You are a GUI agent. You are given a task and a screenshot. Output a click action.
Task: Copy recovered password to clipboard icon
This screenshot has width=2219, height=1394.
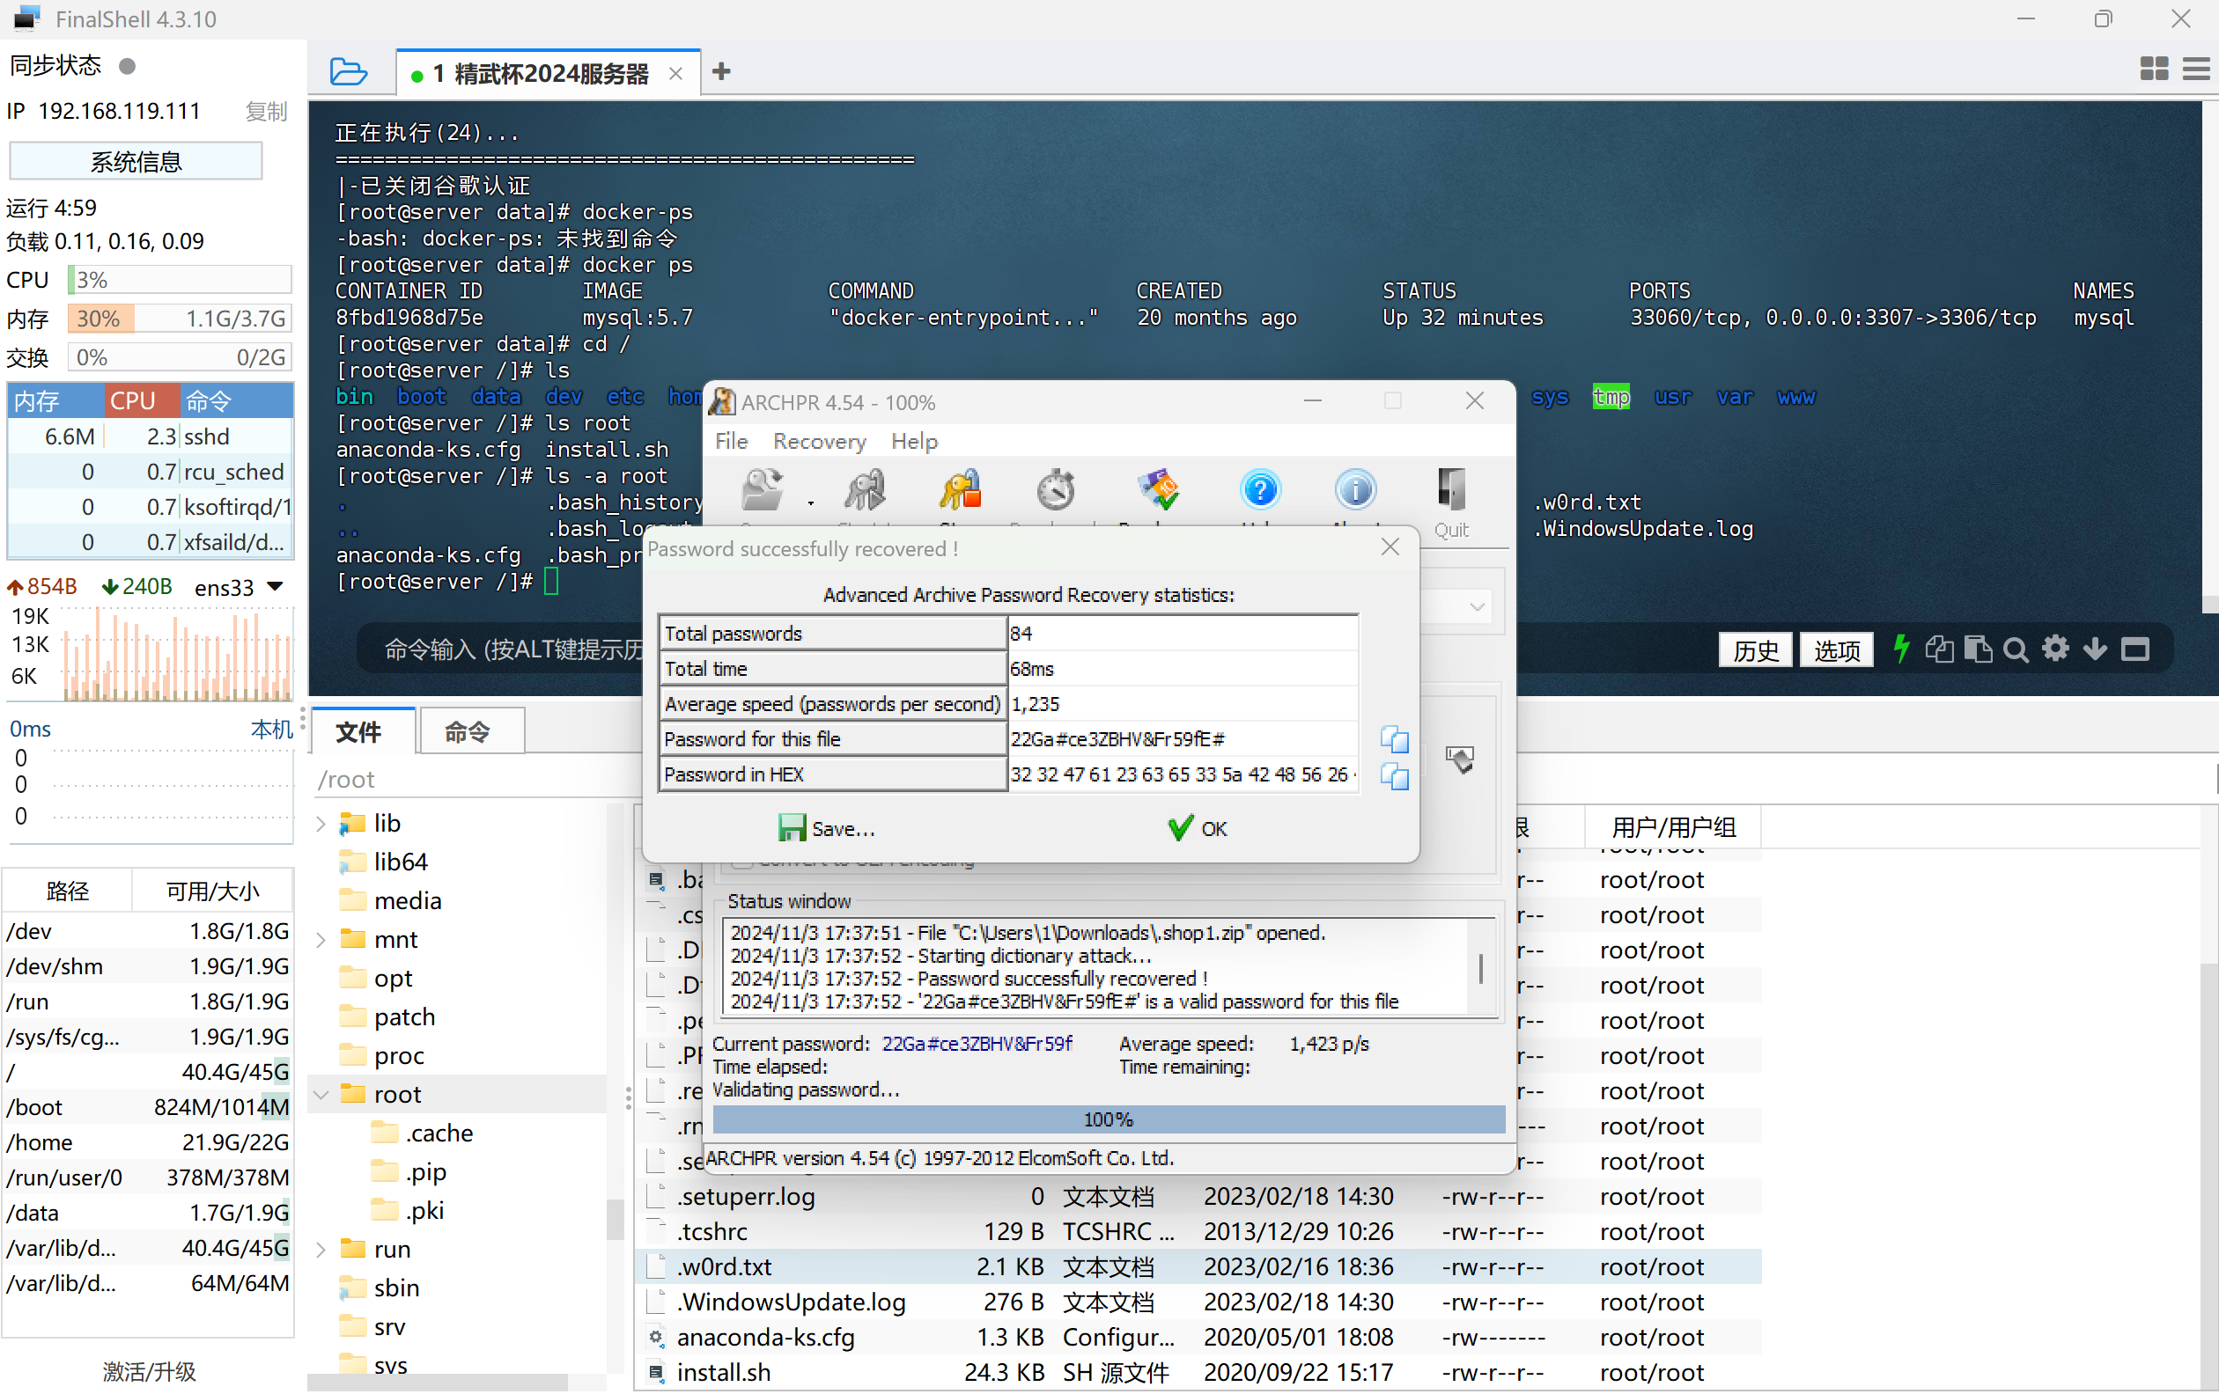pyautogui.click(x=1394, y=739)
